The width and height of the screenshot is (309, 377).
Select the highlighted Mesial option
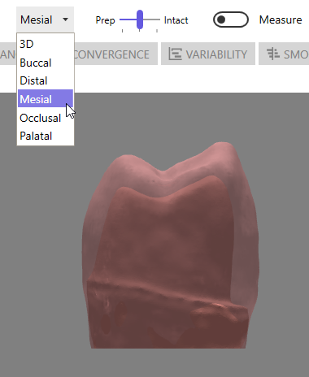[46, 99]
